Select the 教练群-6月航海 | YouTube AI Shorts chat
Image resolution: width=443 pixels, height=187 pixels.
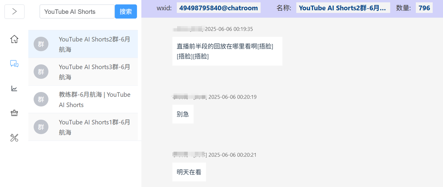pyautogui.click(x=83, y=99)
